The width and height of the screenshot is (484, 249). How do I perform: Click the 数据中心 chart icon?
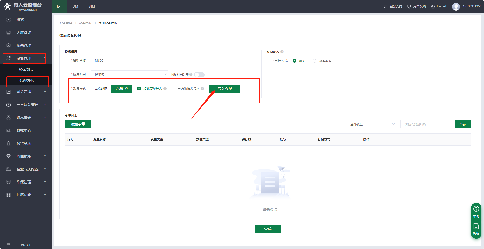(x=9, y=130)
